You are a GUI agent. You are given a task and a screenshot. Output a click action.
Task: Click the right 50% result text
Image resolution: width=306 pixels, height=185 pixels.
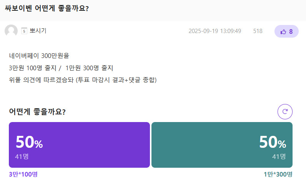[273, 142]
